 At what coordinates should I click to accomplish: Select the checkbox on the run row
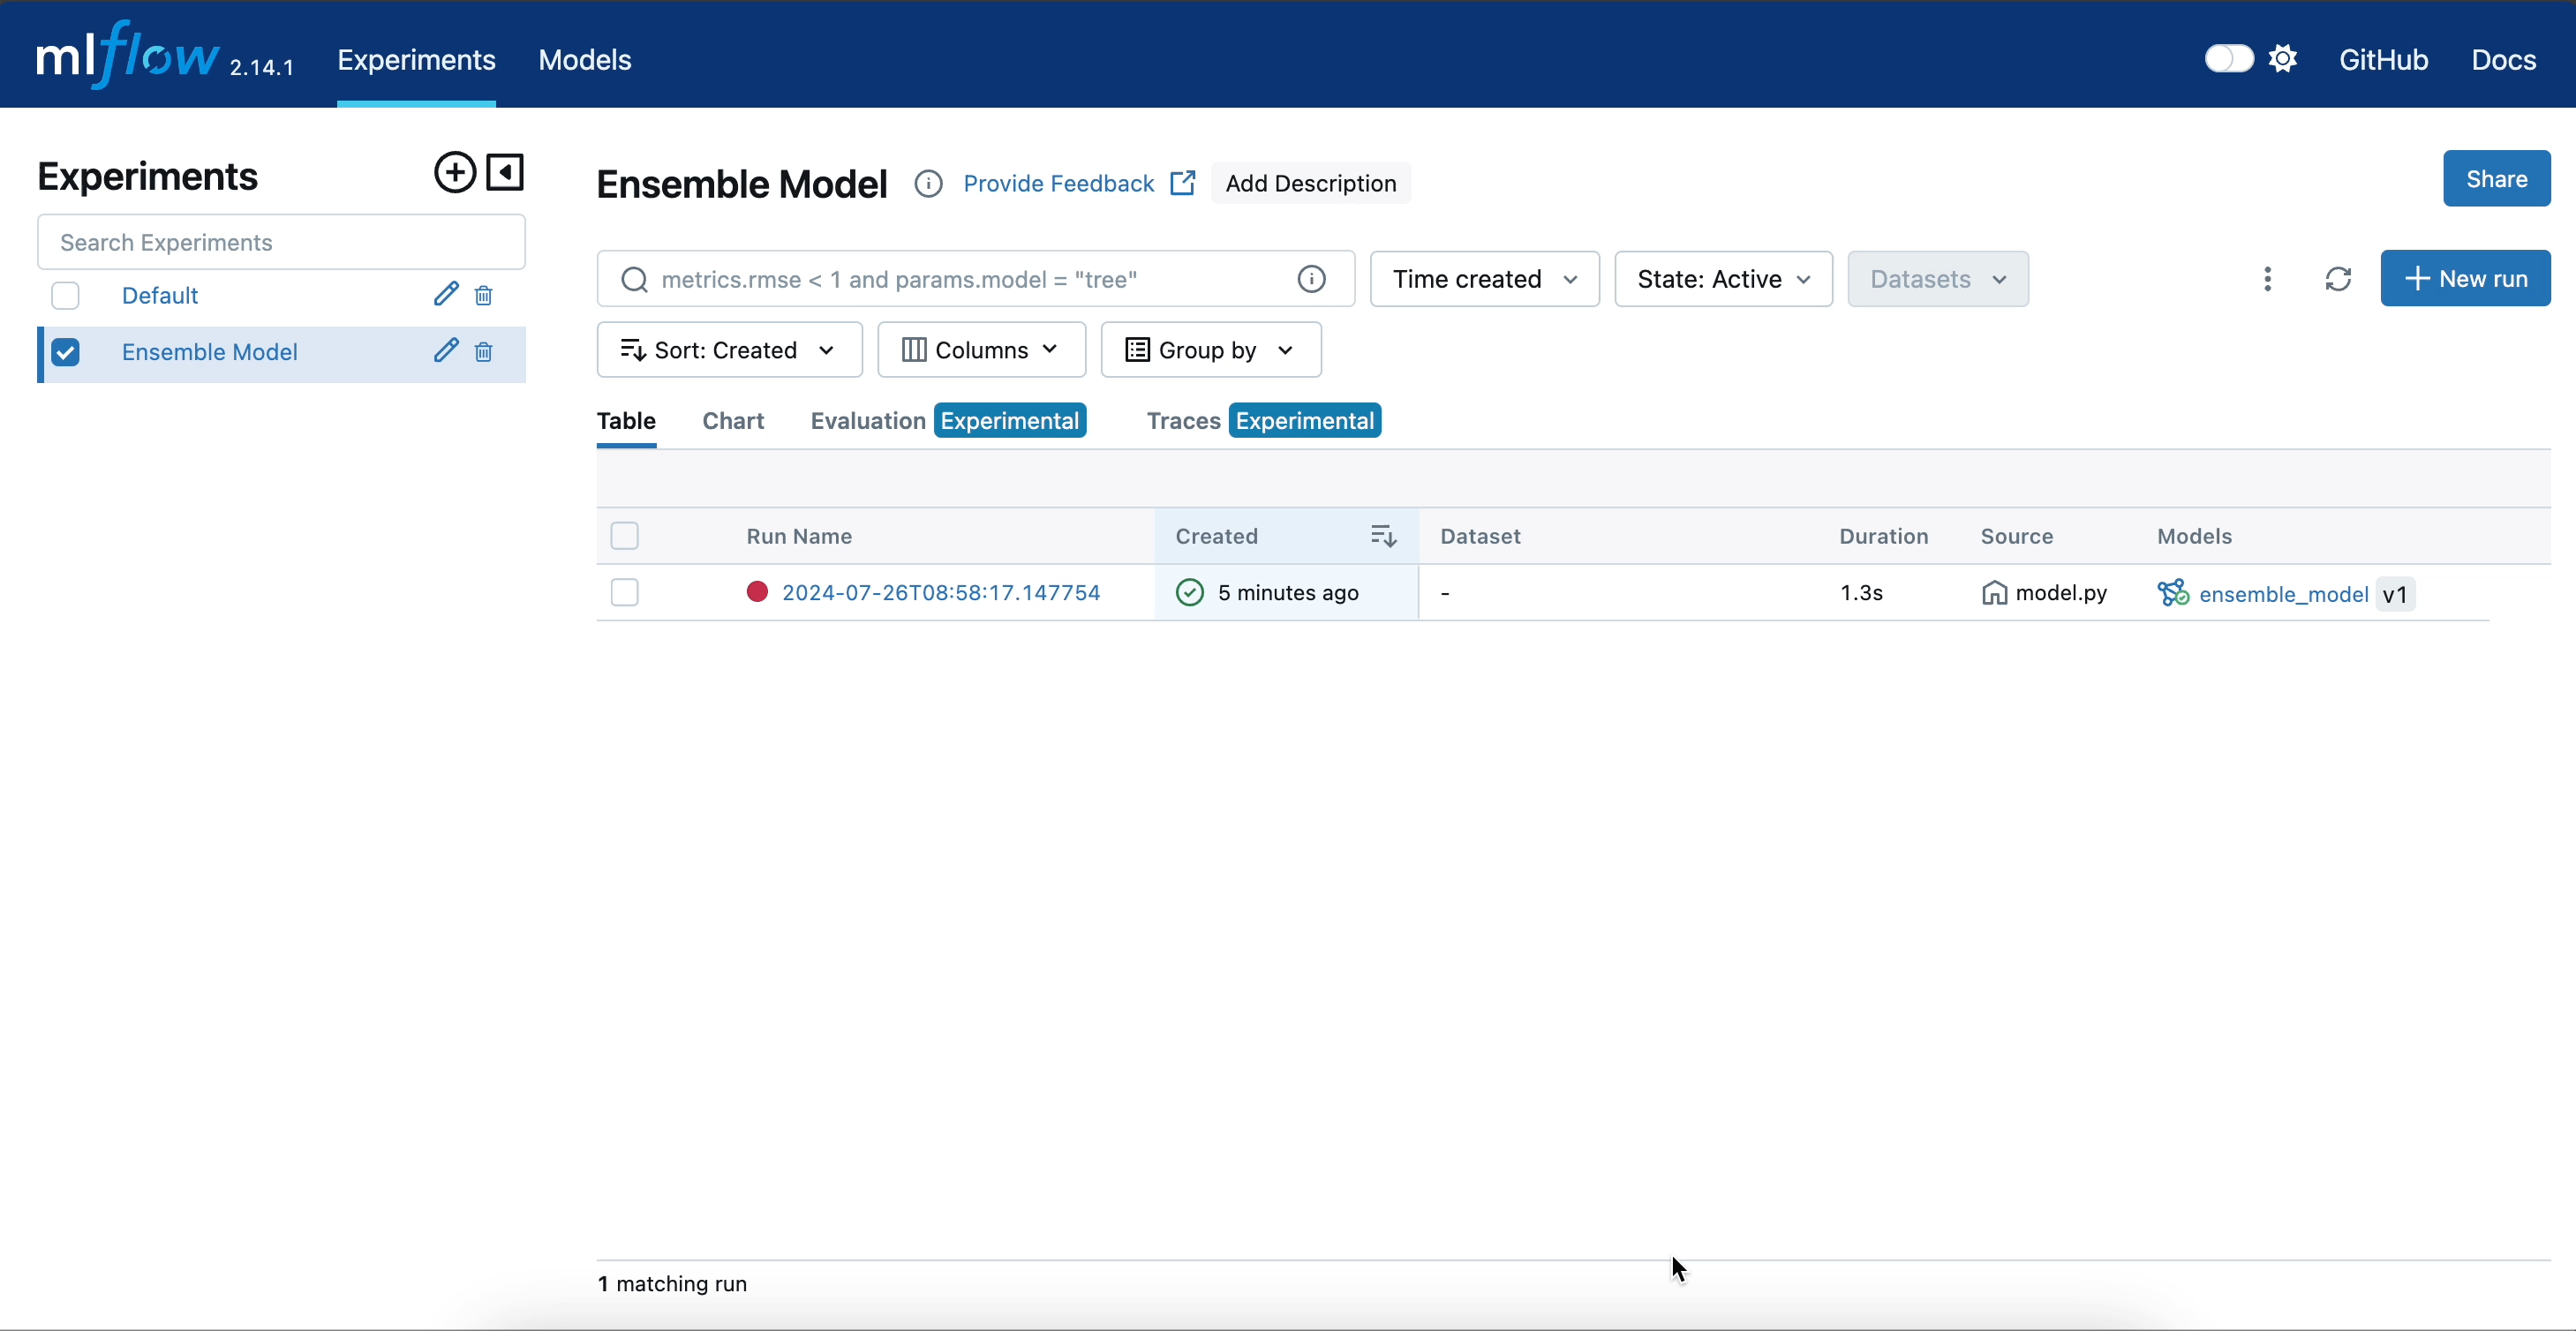click(624, 592)
